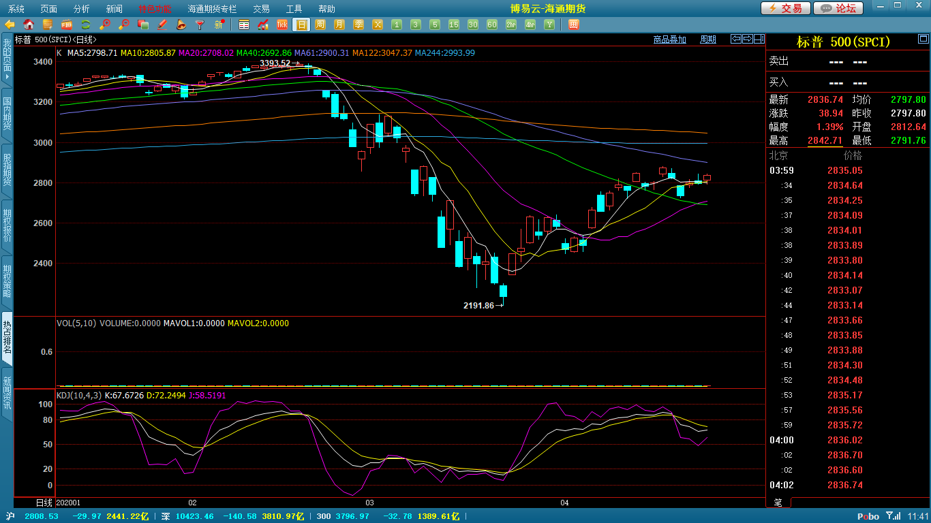Image resolution: width=931 pixels, height=523 pixels.
Task: Zoom out with the minus magnifier
Action: [124, 25]
